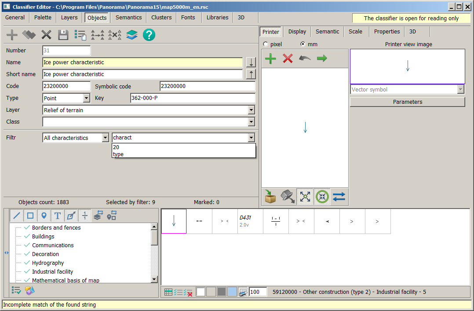Click the red X delete primitive icon

pyautogui.click(x=288, y=59)
